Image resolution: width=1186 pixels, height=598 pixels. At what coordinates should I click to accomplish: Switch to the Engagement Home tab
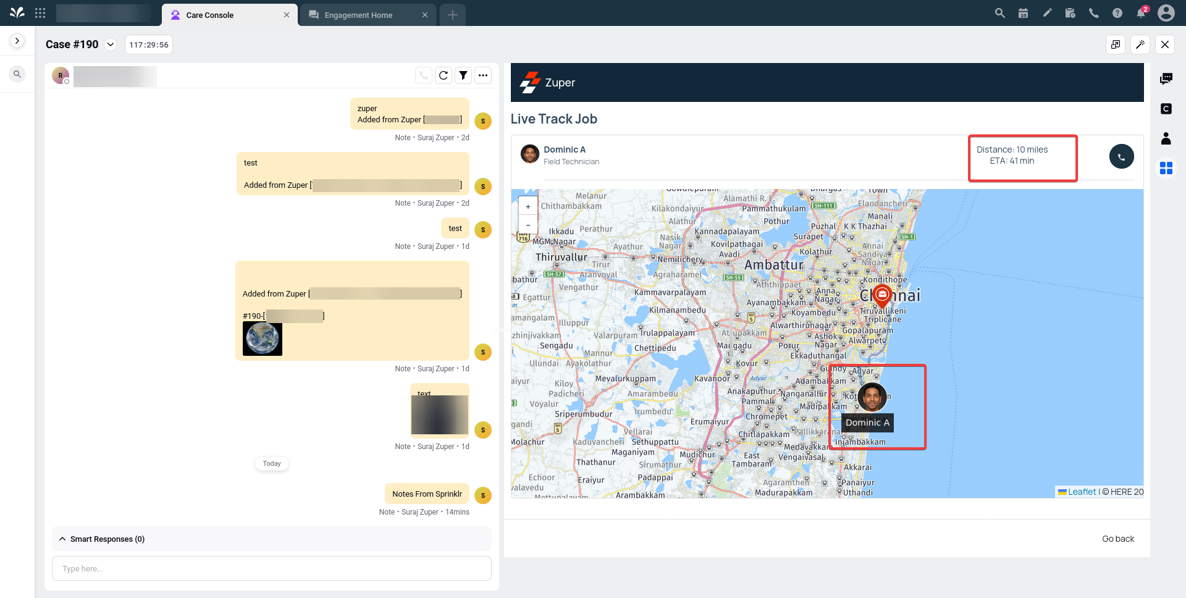coord(358,15)
